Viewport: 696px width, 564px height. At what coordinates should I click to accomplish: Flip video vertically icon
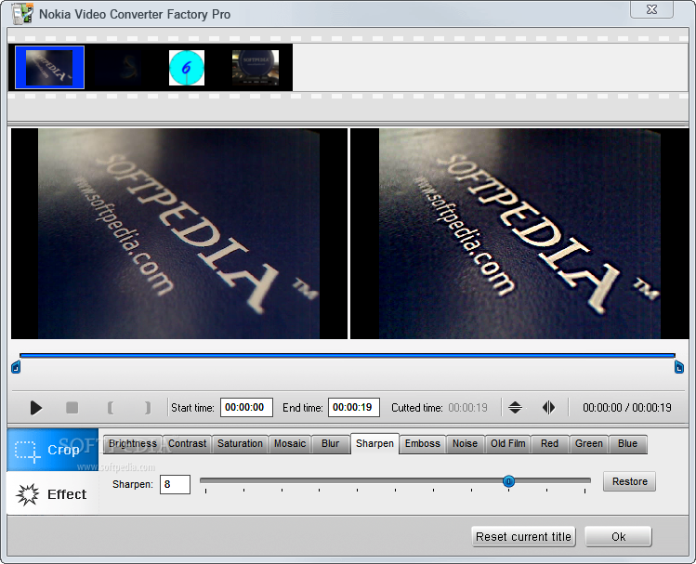point(515,407)
